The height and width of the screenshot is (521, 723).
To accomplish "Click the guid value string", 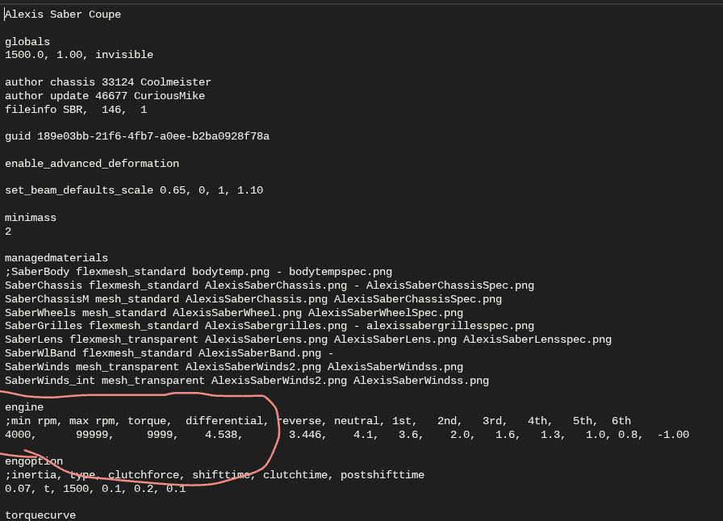I will pyautogui.click(x=153, y=136).
